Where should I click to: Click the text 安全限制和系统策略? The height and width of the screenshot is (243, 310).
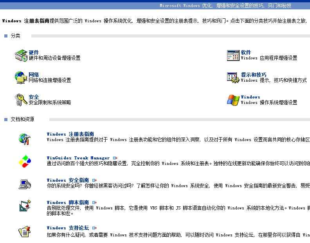click(x=50, y=102)
